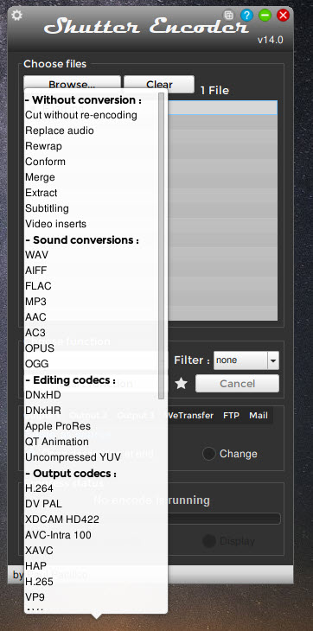The height and width of the screenshot is (631, 313).
Task: Click the small window-mode icon beside help
Action: (x=228, y=16)
